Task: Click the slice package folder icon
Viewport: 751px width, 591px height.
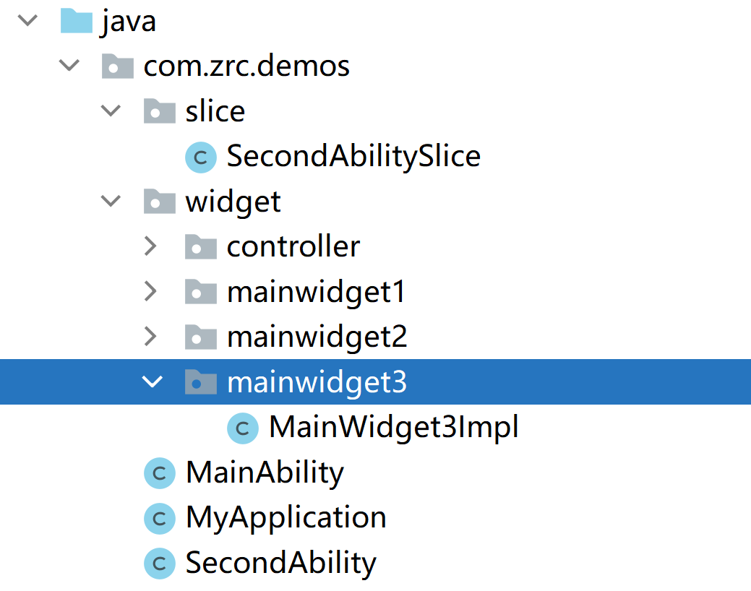Action: point(160,111)
